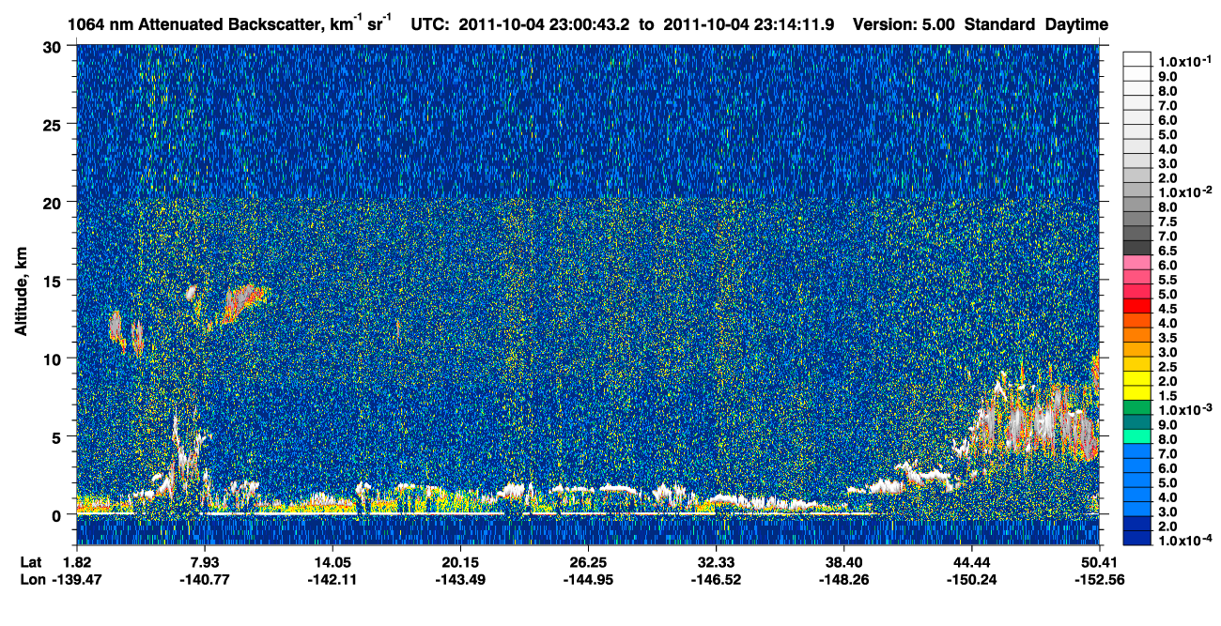Click the color scale label '4.5'
The width and height of the screenshot is (1221, 626).
coord(1168,309)
